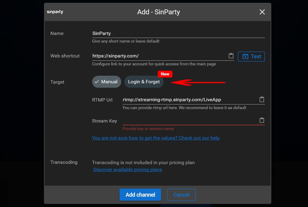This screenshot has width=308, height=207.
Task: Open Discover available pricing plans link
Action: click(x=128, y=170)
